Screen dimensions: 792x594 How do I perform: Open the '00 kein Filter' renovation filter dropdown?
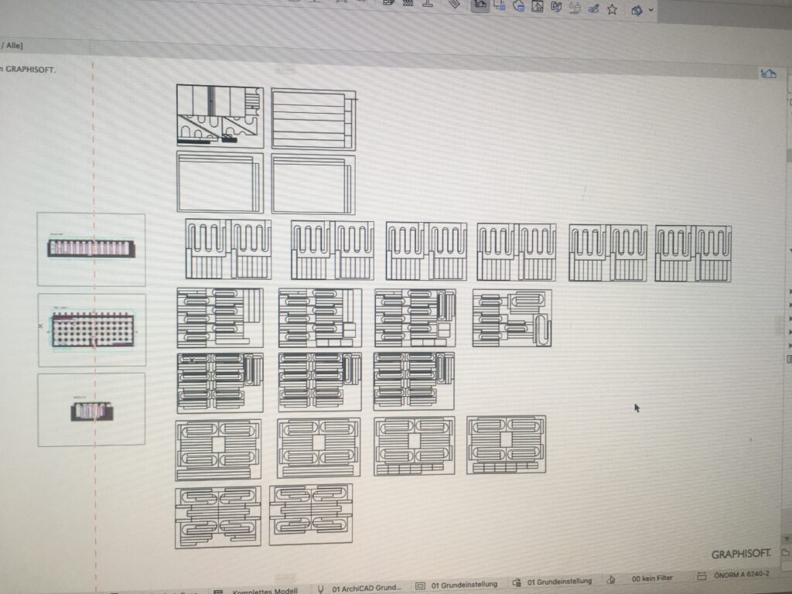click(x=651, y=578)
